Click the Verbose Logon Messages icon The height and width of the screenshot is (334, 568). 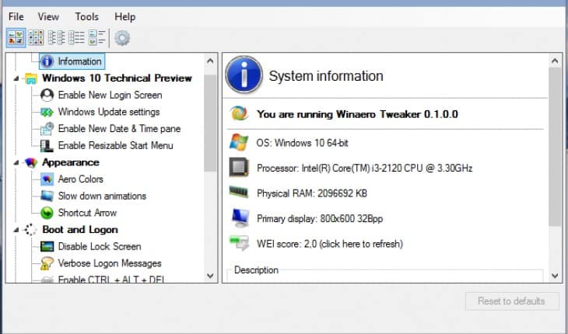pyautogui.click(x=47, y=263)
